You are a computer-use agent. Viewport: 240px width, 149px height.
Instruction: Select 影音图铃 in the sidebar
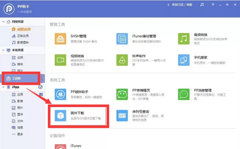point(20,42)
